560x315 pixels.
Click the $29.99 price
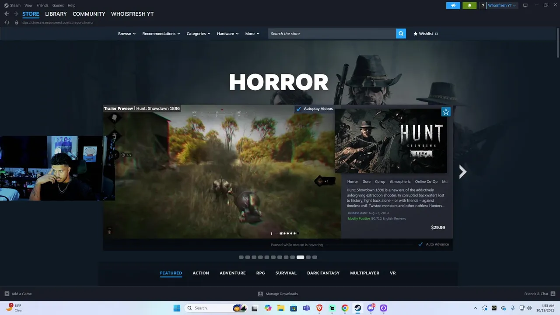point(438,227)
